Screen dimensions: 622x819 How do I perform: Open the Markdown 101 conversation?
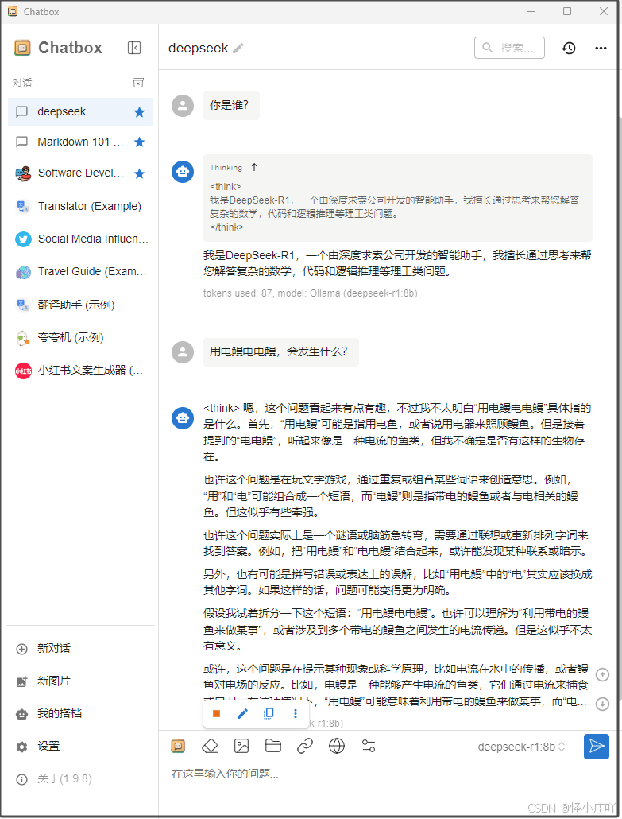click(x=80, y=142)
